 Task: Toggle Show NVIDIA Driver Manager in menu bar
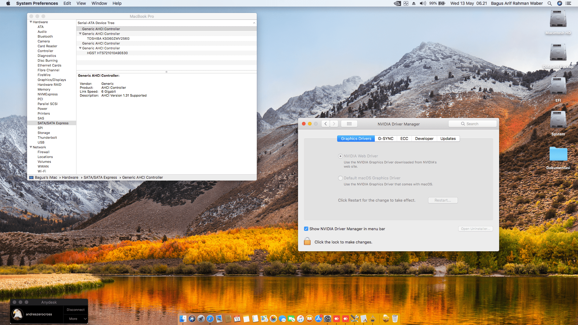pyautogui.click(x=306, y=229)
